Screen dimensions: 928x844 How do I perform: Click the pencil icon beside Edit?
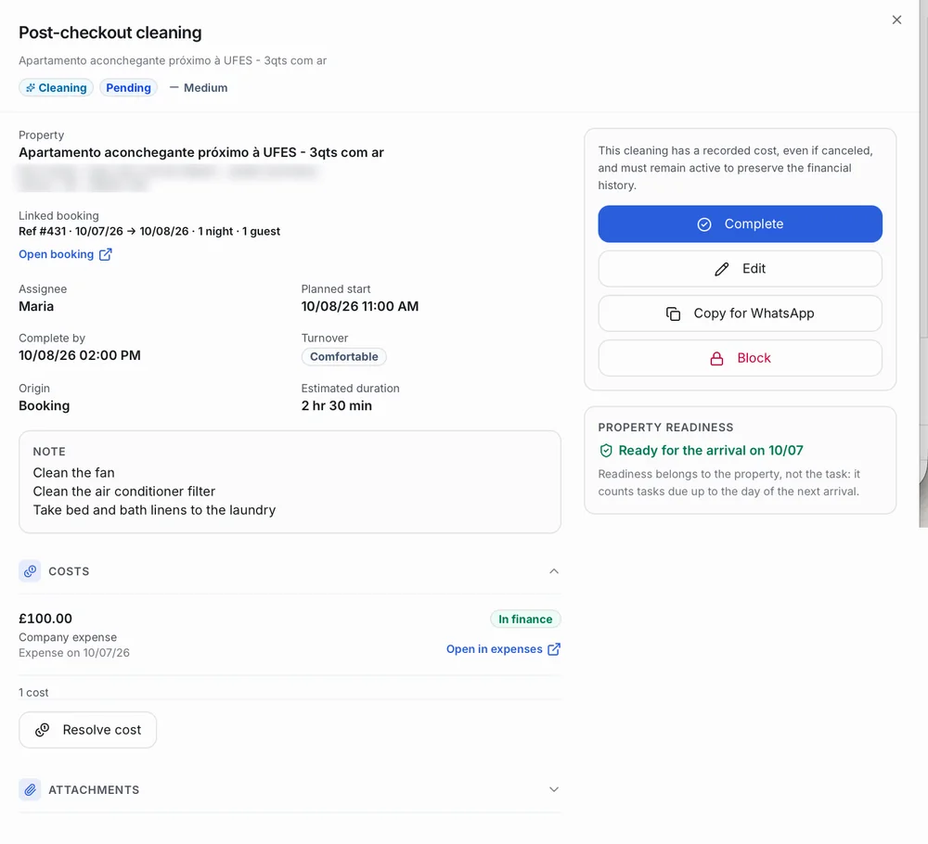click(x=721, y=269)
